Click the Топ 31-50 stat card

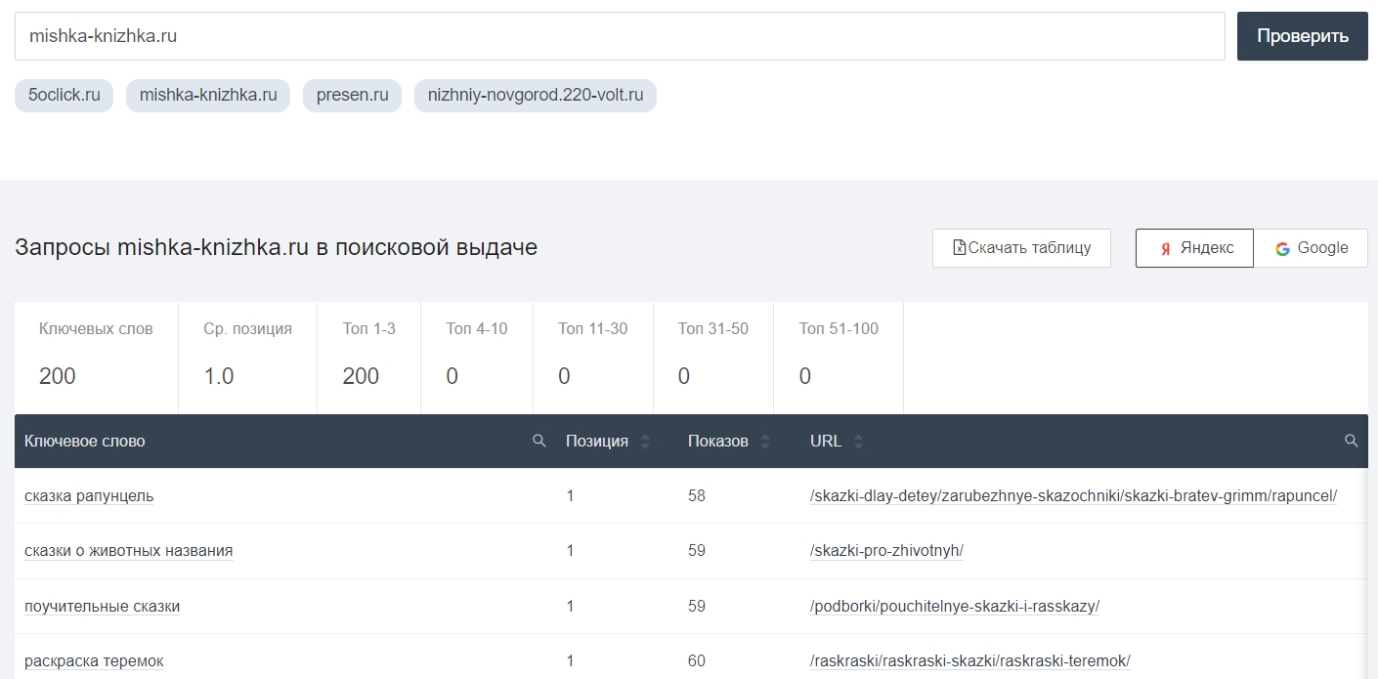click(713, 358)
